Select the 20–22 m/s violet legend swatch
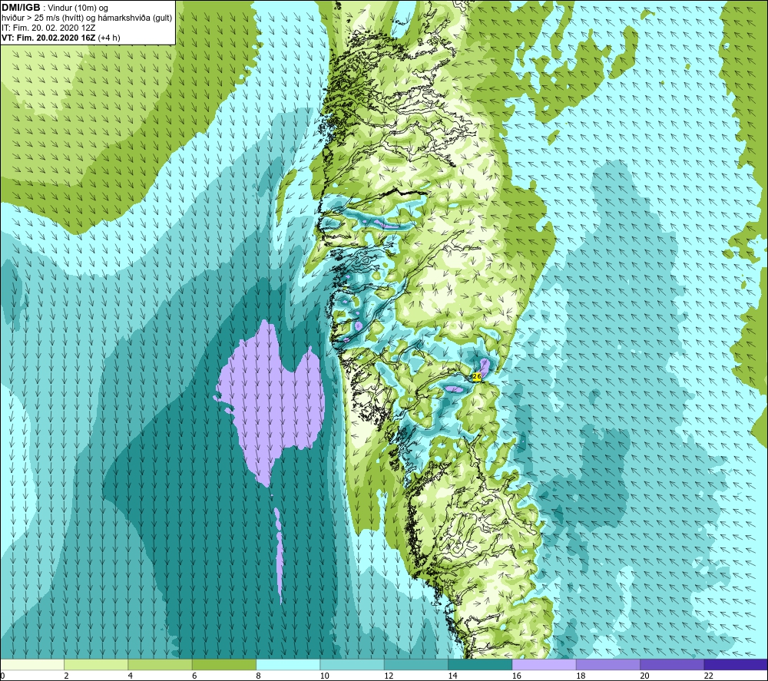 tap(672, 665)
